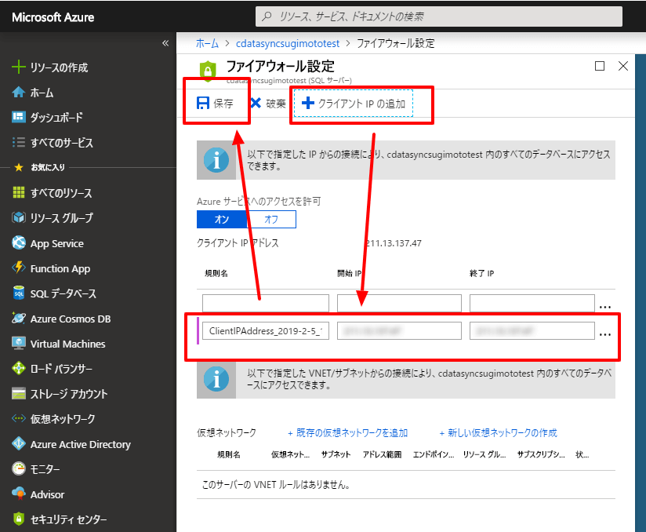Click the plus icon for クライアント IP の追加
Screen dimensions: 646x532
(x=308, y=103)
